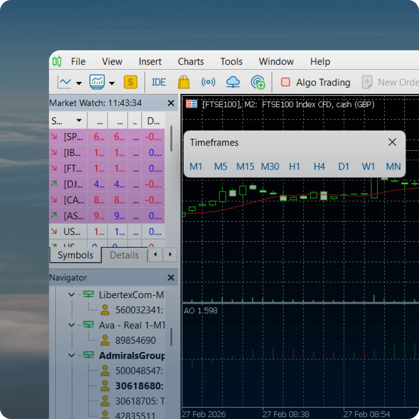419x419 pixels.
Task: Open the Signals broadcast icon
Action: [208, 82]
